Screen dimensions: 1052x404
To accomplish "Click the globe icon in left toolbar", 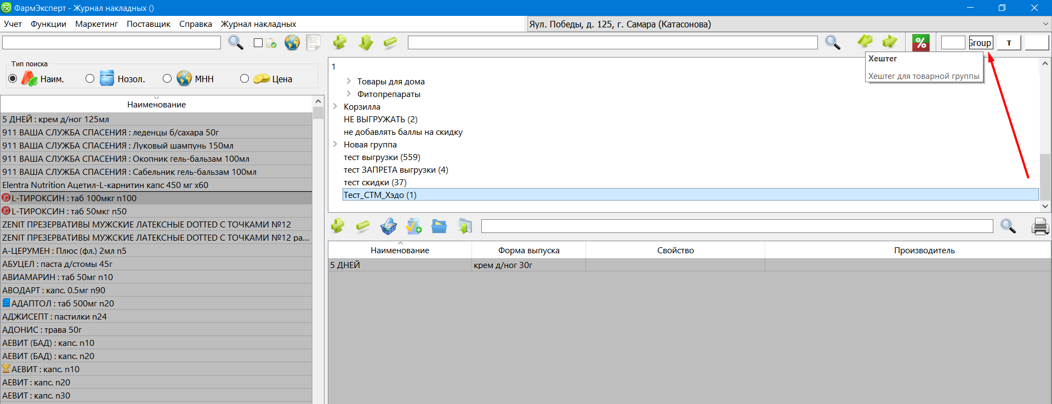I will pyautogui.click(x=292, y=43).
